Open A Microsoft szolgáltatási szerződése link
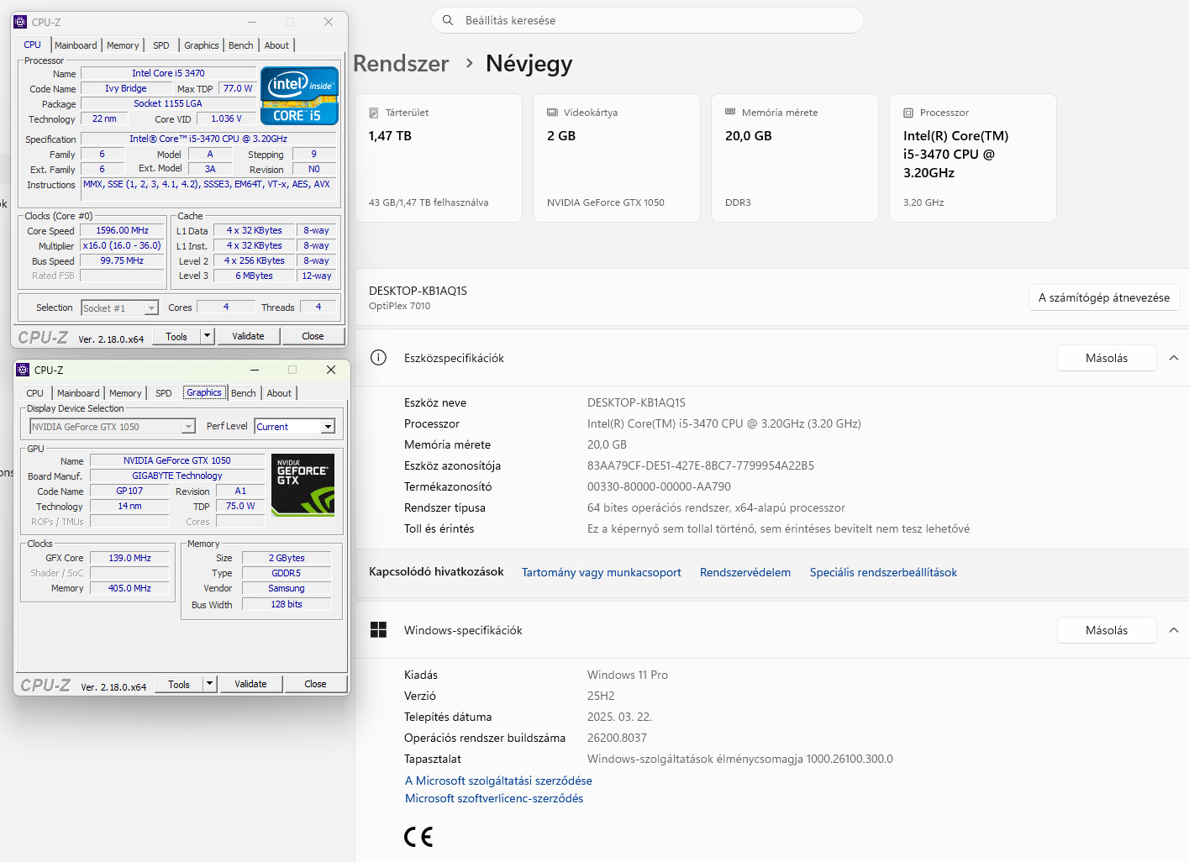Viewport: 1189px width, 862px height. point(498,781)
